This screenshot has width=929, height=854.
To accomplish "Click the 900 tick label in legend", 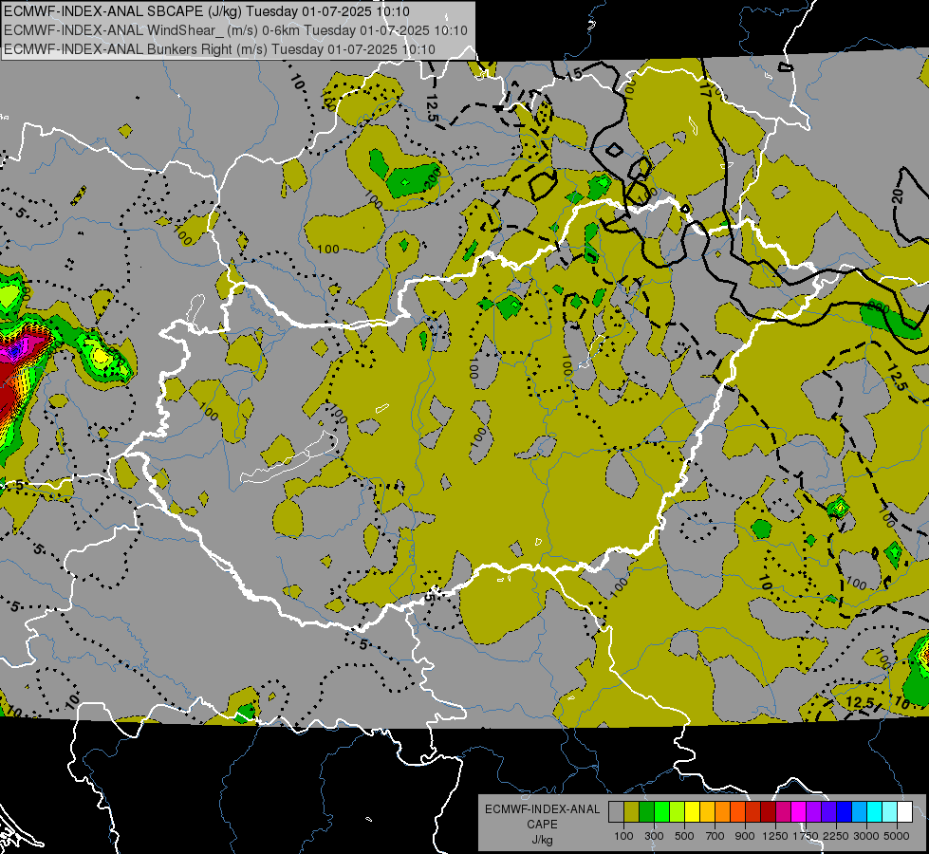I will [745, 836].
